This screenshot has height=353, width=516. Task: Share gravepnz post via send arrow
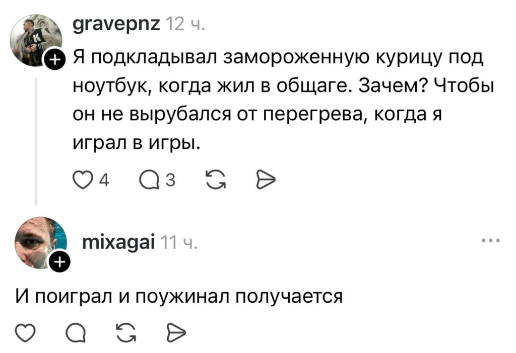265,180
